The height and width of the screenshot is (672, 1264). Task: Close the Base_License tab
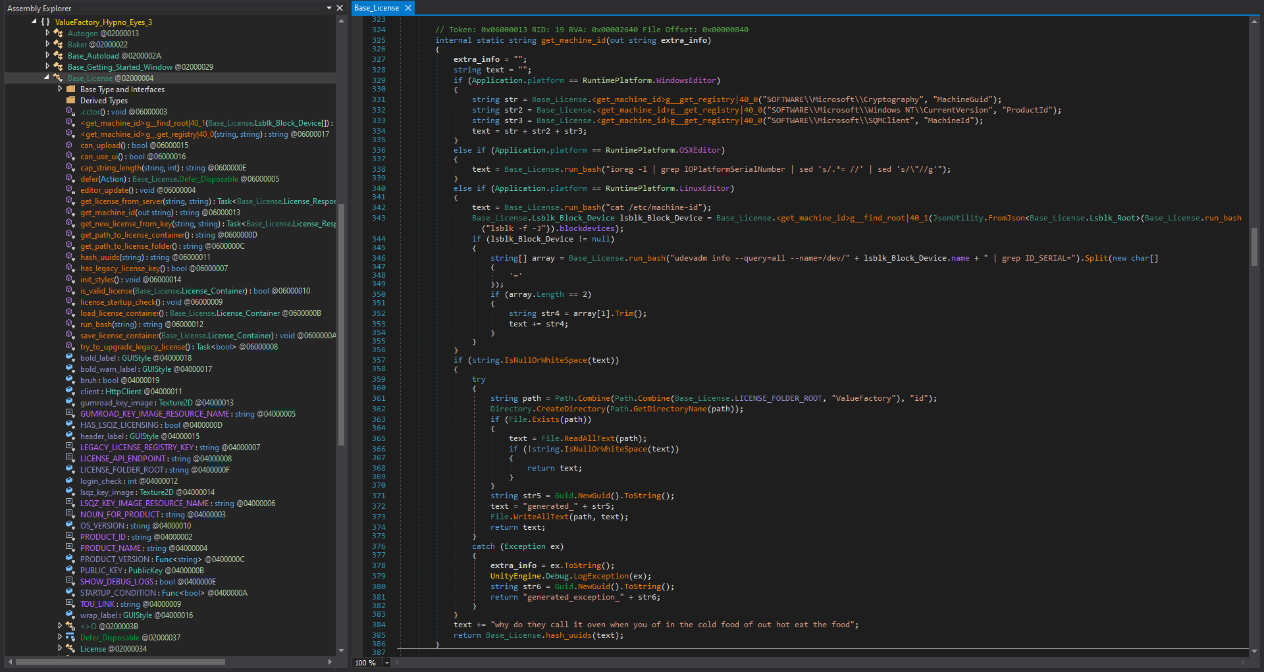pos(408,8)
